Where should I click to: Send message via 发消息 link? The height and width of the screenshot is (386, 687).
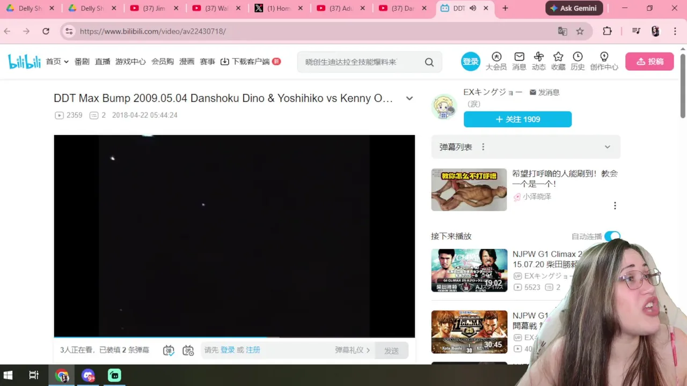[x=544, y=92]
